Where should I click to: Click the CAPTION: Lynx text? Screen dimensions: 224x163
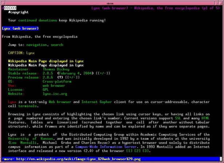click(21, 53)
